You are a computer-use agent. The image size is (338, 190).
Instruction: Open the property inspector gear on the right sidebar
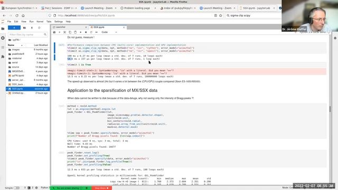point(335,38)
